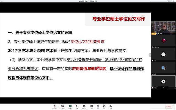Select the speaker's video thumbnail

point(163,28)
